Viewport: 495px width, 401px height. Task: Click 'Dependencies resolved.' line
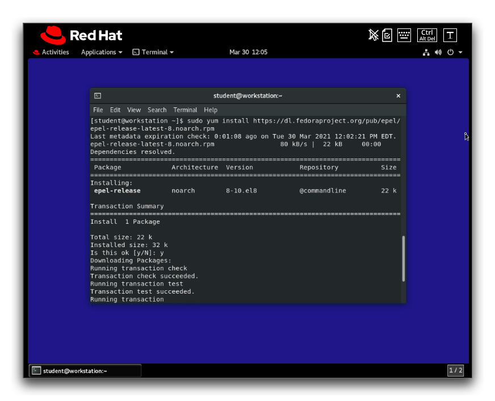(133, 152)
